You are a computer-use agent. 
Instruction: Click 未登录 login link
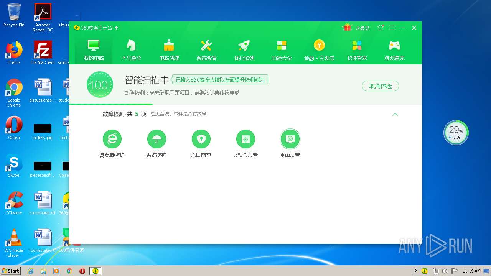point(362,28)
